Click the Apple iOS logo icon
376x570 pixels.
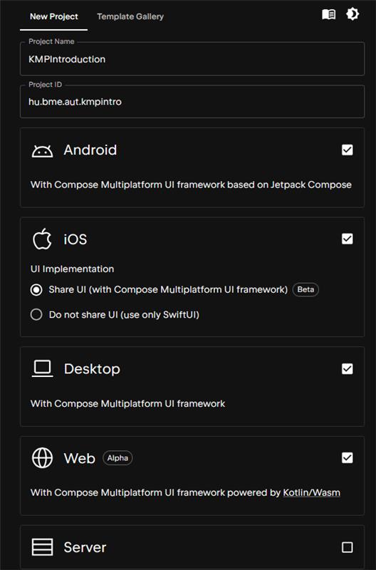42,239
